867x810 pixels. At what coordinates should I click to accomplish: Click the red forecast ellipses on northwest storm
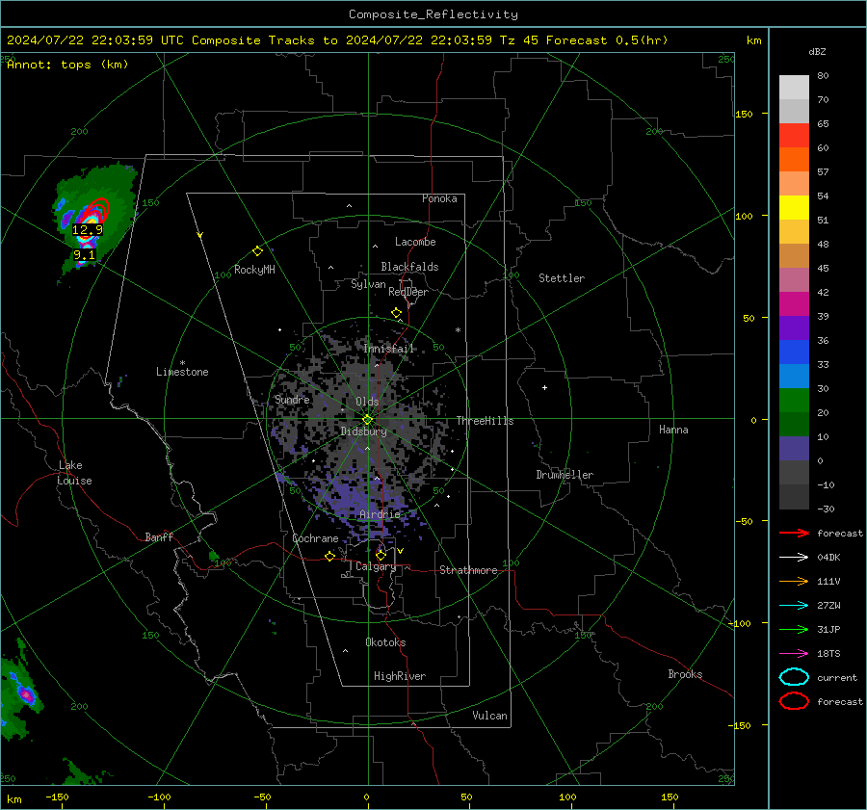pyautogui.click(x=96, y=211)
